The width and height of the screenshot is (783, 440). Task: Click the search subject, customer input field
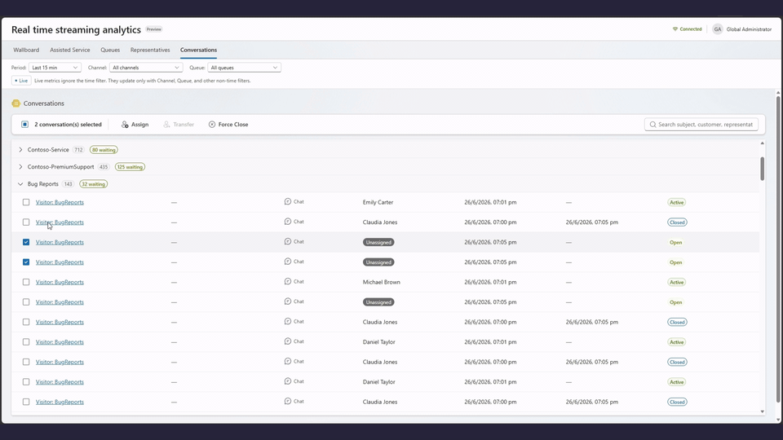tap(701, 124)
